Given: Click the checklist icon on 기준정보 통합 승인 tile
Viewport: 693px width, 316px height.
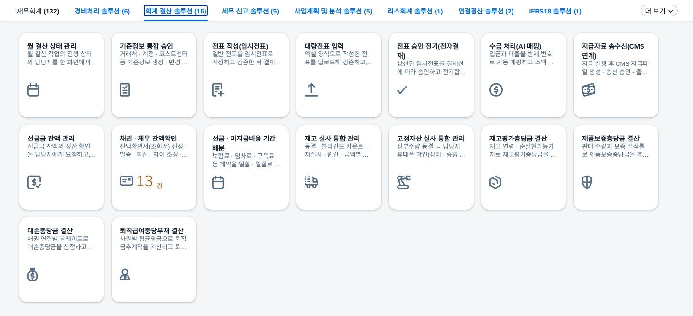Looking at the screenshot, I should [x=125, y=90].
